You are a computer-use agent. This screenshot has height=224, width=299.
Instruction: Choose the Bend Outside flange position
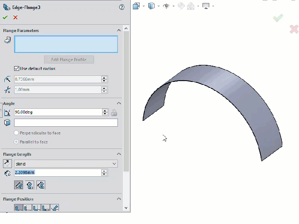click(x=37, y=208)
